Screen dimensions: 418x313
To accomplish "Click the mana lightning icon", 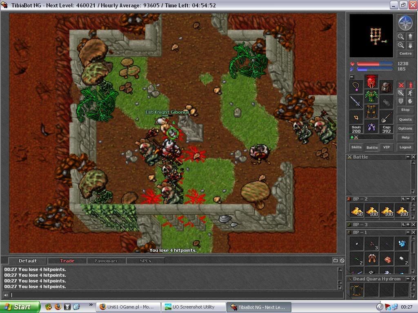I will coord(352,69).
